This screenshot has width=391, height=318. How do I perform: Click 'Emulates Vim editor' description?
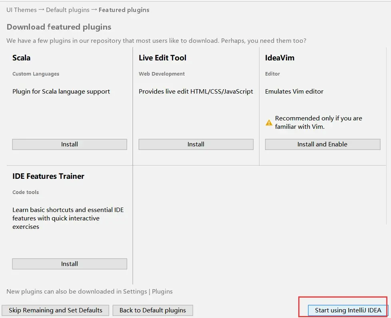pyautogui.click(x=294, y=92)
